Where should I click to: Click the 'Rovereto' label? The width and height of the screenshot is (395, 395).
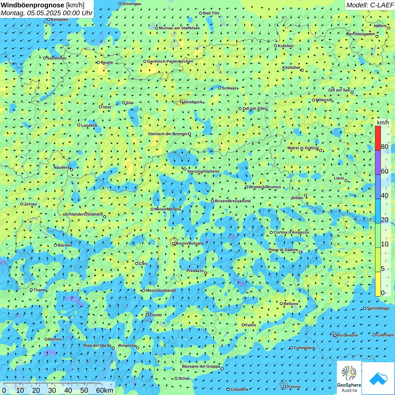coord(127,345)
